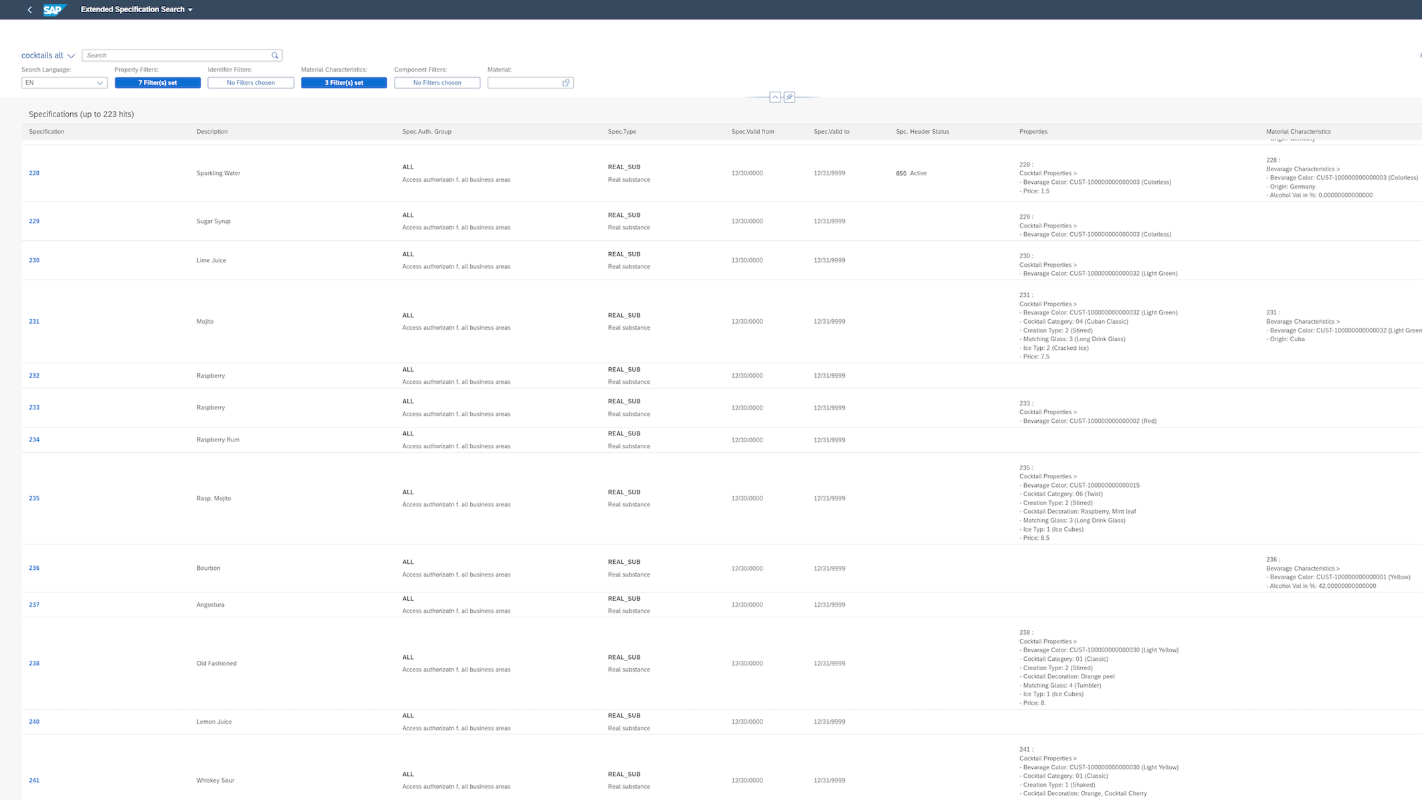
Task: Pin the filter header with the pin icon
Action: [789, 97]
